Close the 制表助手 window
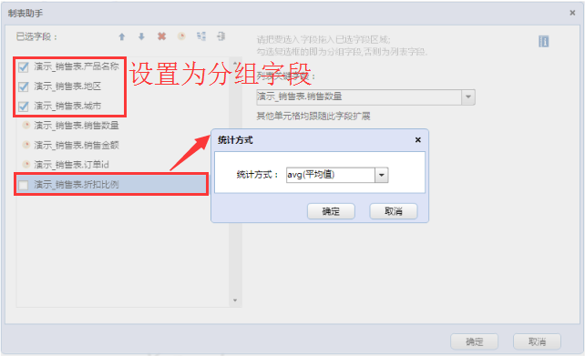The image size is (585, 356). [572, 13]
